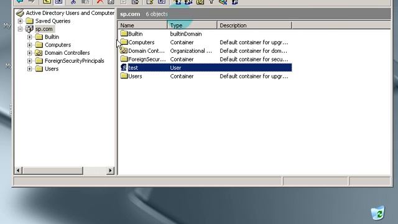398x224 pixels.
Task: Select the sp.com domain in tree
Action: 44,29
